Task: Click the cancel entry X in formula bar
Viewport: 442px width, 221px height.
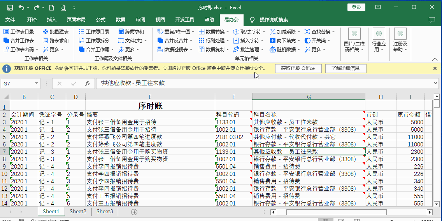Action: pos(60,84)
